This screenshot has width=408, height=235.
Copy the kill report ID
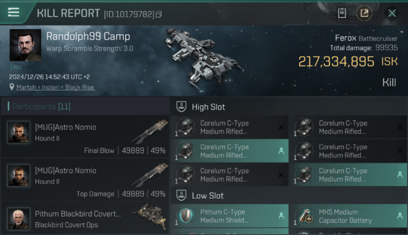pos(159,14)
